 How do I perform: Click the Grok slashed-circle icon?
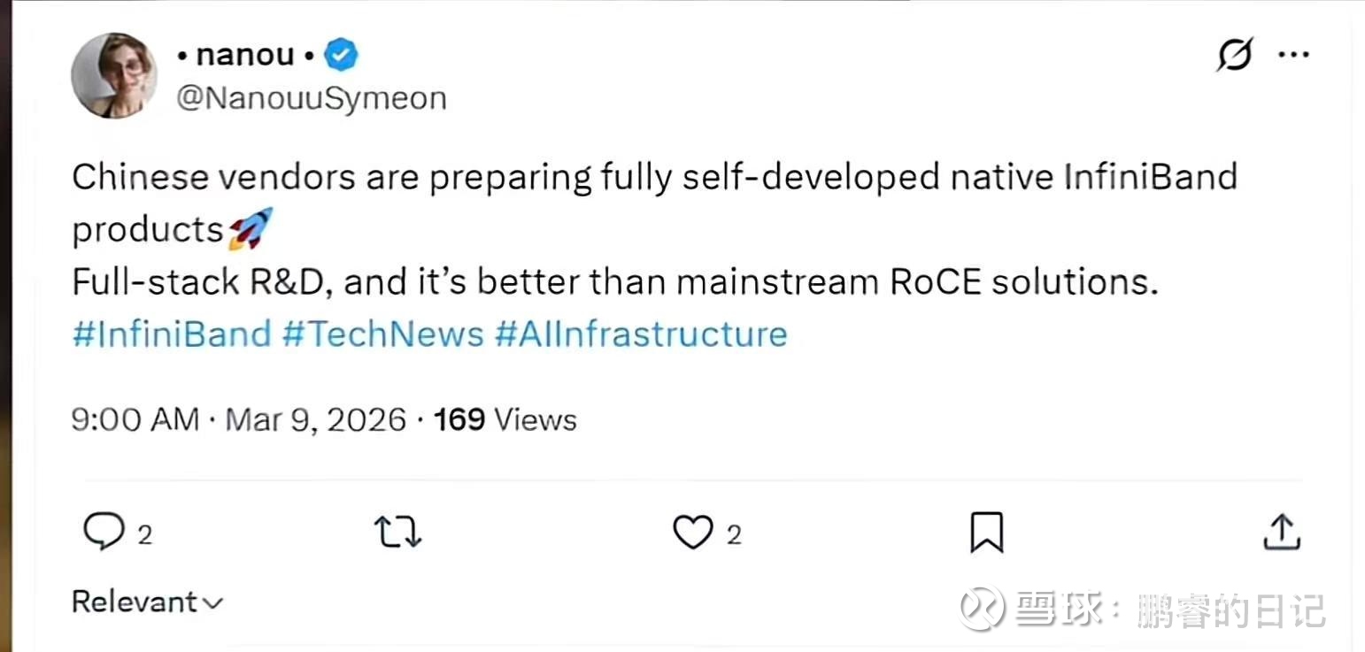click(1235, 56)
